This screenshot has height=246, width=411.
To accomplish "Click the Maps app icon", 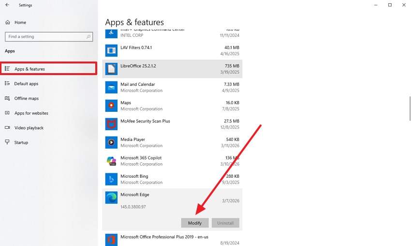I will [111, 106].
